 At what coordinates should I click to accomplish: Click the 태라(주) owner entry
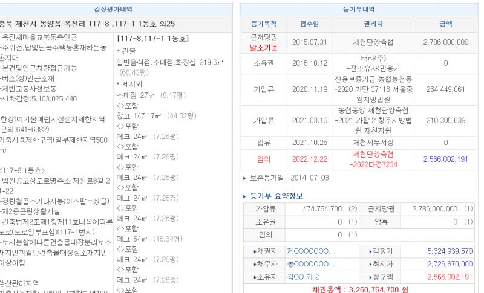[x=373, y=59]
